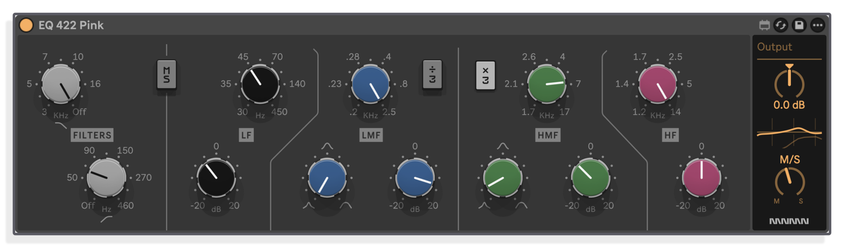Click the Output section heading
The image size is (844, 248).
(x=774, y=47)
